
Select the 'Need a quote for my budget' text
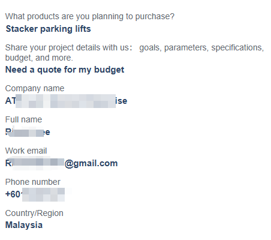(65, 70)
